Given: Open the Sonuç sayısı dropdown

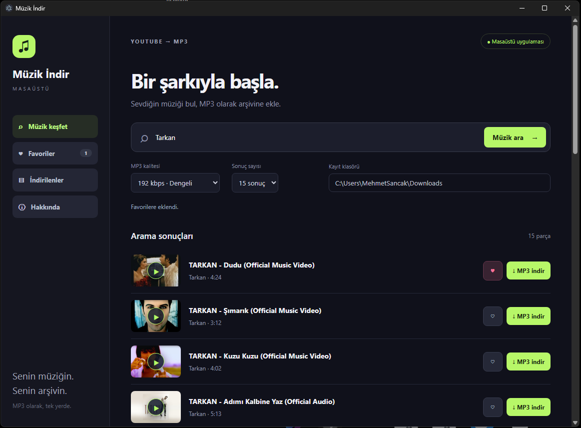Looking at the screenshot, I should (255, 183).
